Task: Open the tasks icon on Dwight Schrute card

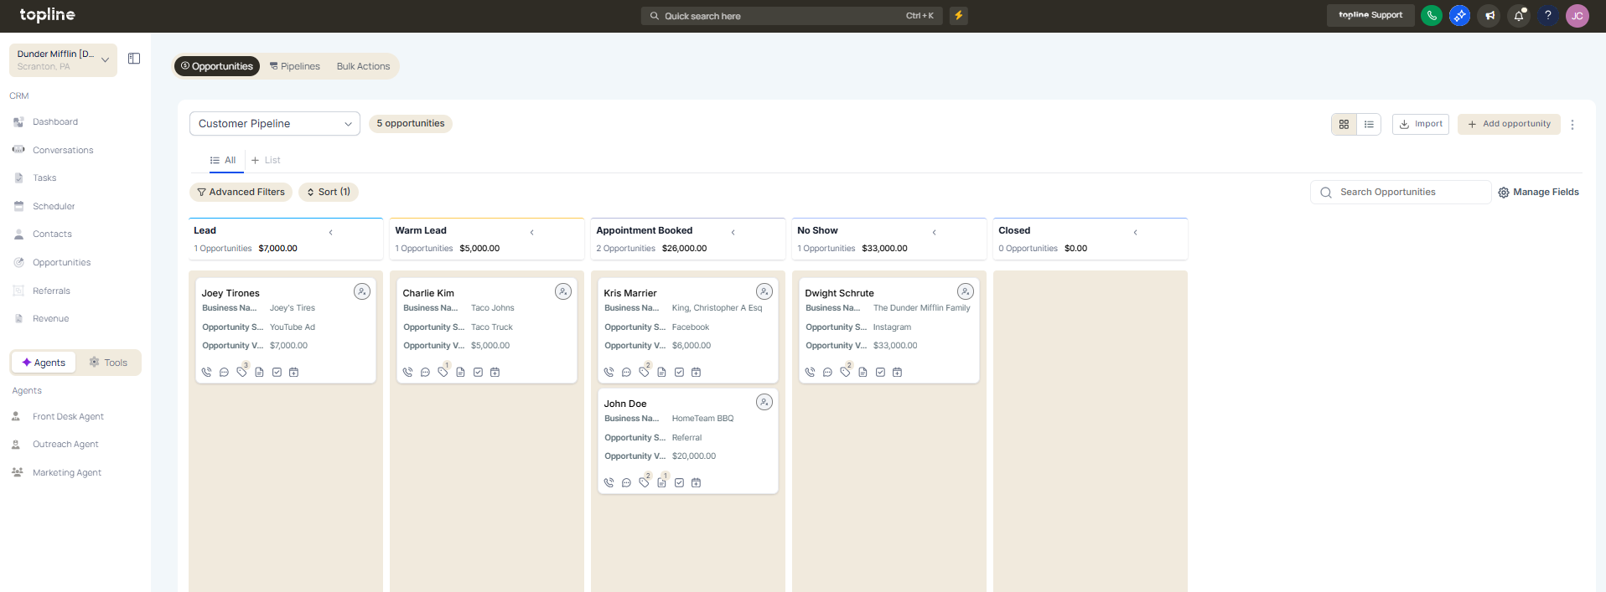Action: coord(880,372)
